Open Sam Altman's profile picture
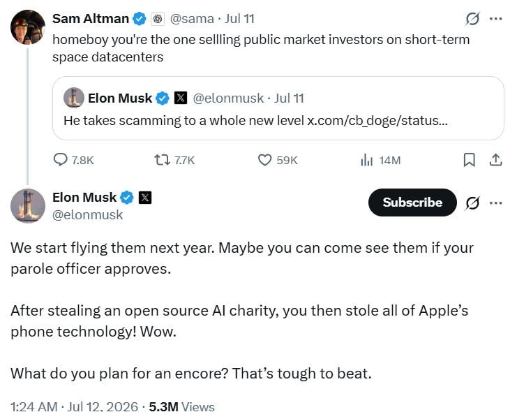Image resolution: width=517 pixels, height=412 pixels. (x=28, y=27)
